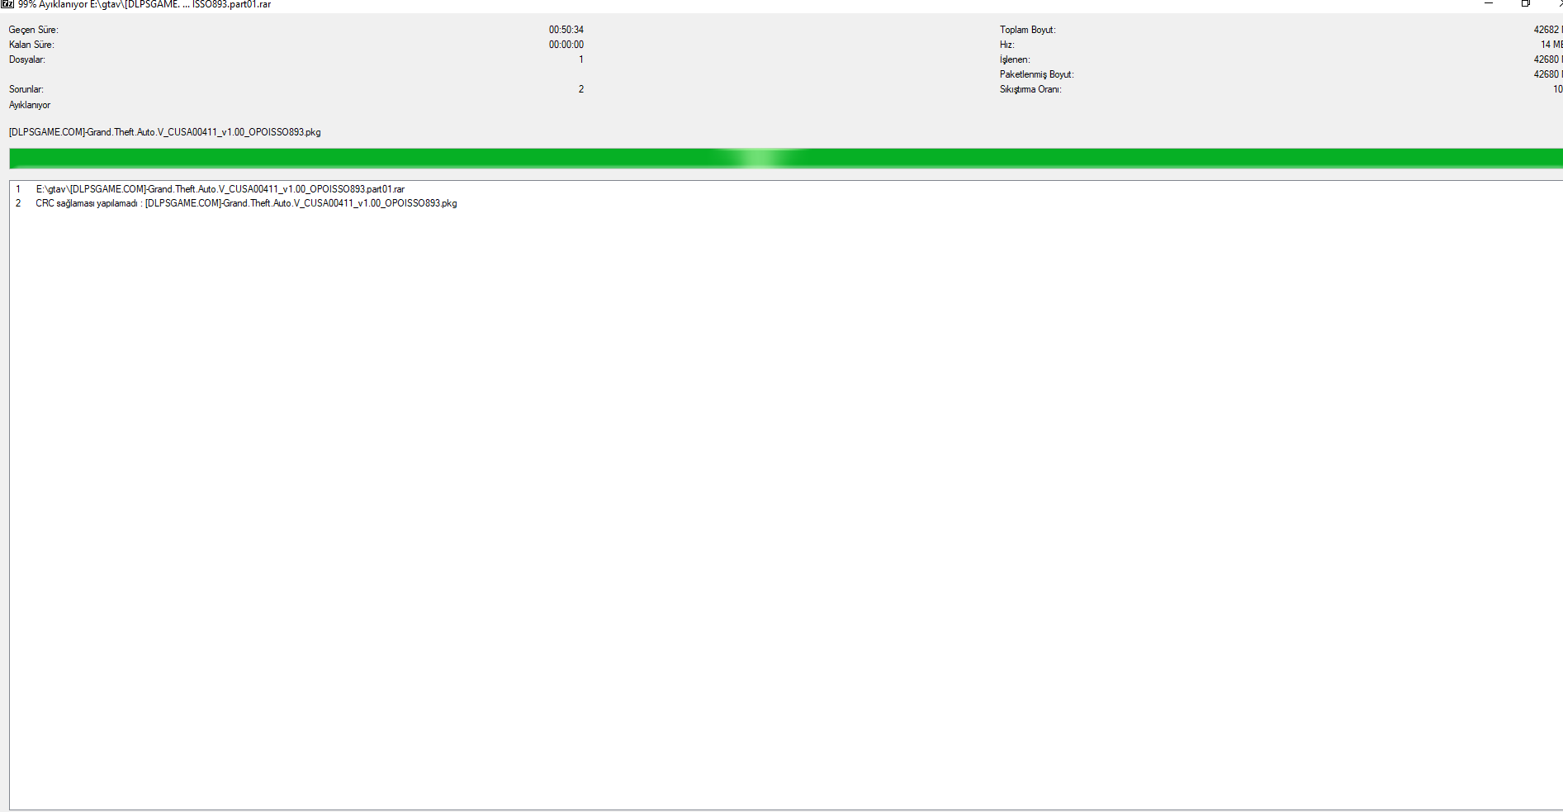Click the Ayıklanıyor status text
This screenshot has width=1563, height=812.
pyautogui.click(x=30, y=105)
